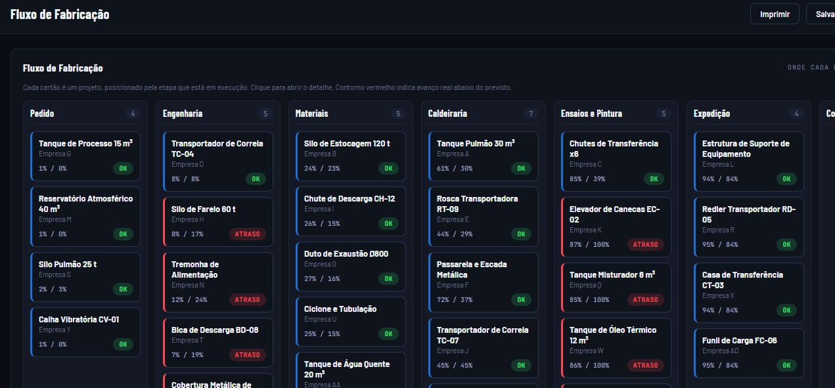Open the Casa de Transferência CT-03 card
The image size is (835, 388).
click(749, 293)
